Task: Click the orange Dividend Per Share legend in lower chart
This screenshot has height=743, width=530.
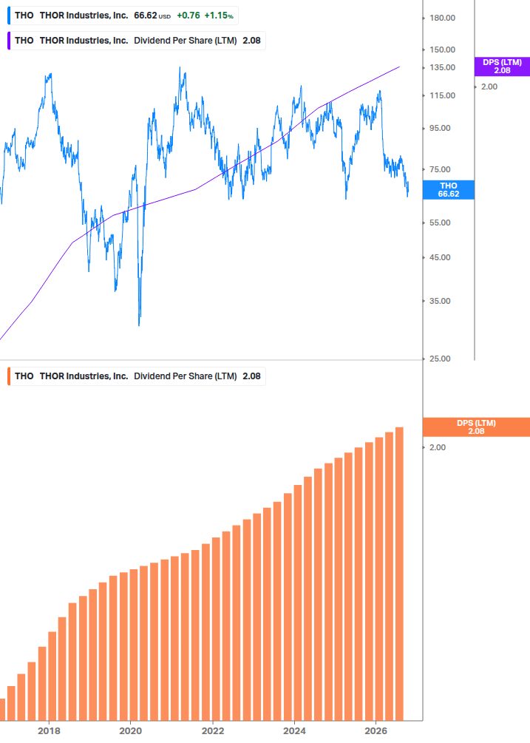Action: click(137, 376)
